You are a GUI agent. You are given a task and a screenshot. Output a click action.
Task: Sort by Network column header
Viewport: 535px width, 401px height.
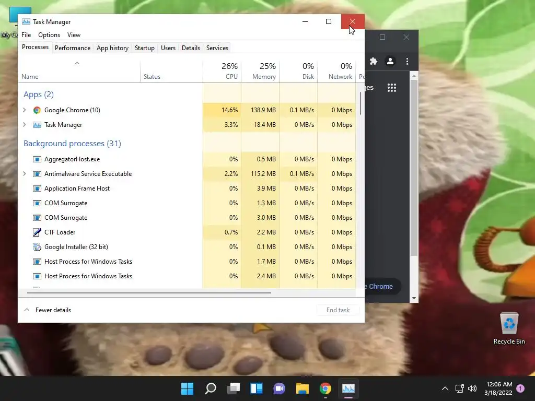click(336, 71)
